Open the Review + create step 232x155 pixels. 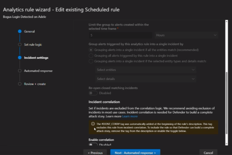point(35,84)
